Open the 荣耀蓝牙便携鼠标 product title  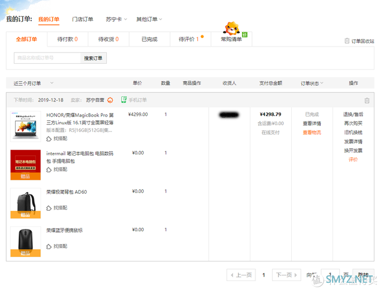(64, 230)
